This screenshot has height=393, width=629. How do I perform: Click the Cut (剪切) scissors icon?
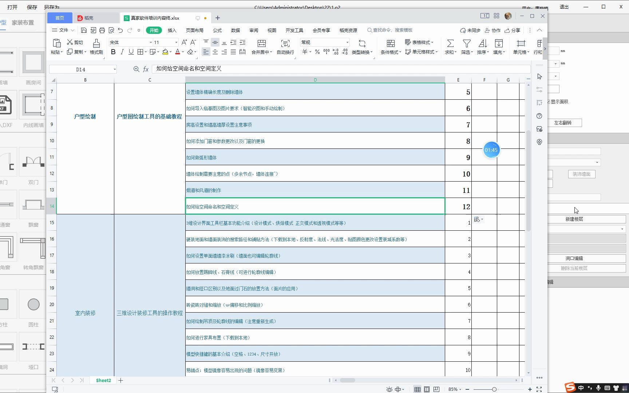[x=70, y=42]
